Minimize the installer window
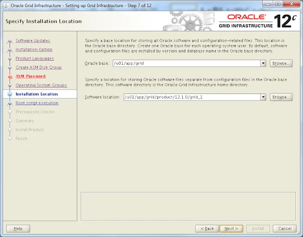This screenshot has width=303, height=237. tap(268, 4)
